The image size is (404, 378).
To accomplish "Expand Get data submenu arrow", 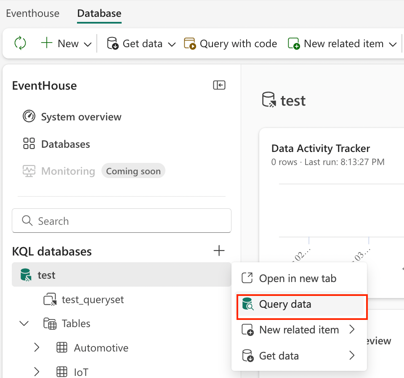I will click(x=352, y=355).
